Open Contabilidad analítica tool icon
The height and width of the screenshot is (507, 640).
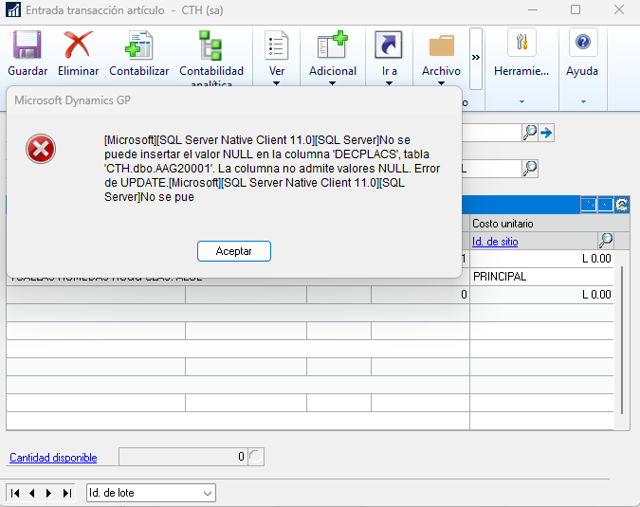tap(210, 45)
